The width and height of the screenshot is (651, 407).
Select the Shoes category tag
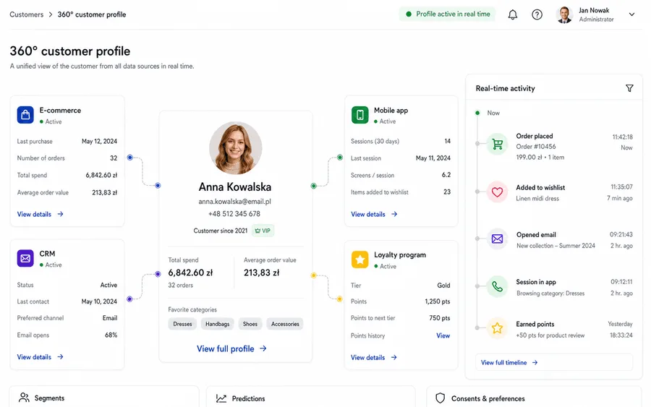[250, 324]
